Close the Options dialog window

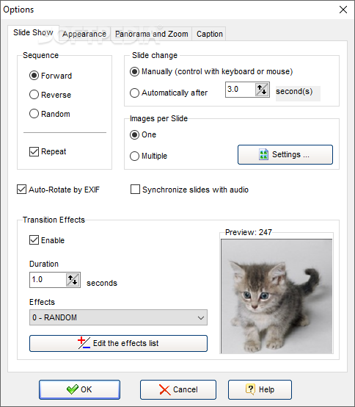[343, 10]
